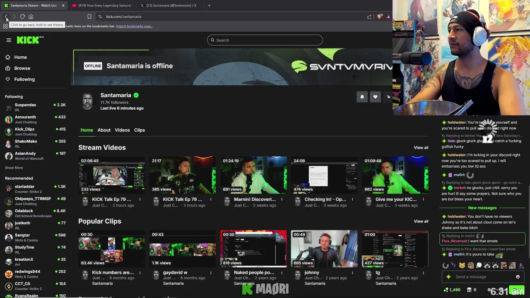
Task: Click View all for Stream Videos
Action: coord(421,148)
